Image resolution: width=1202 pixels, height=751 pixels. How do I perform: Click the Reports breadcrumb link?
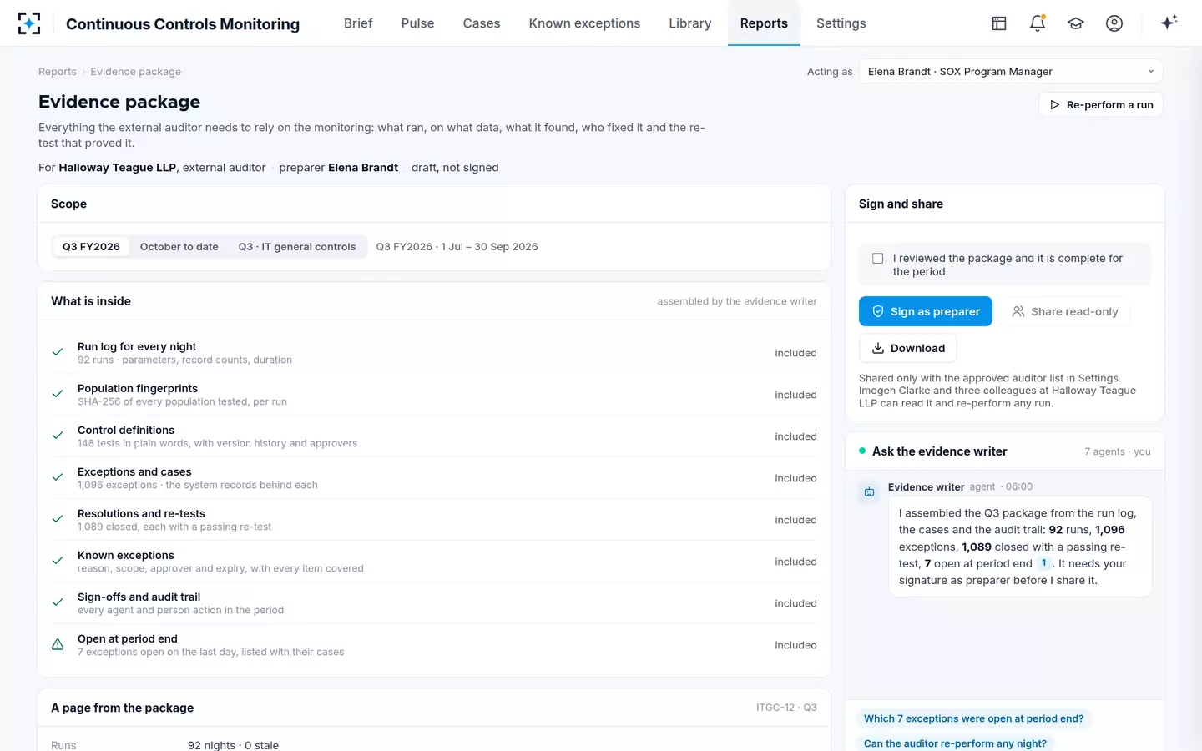pyautogui.click(x=57, y=72)
